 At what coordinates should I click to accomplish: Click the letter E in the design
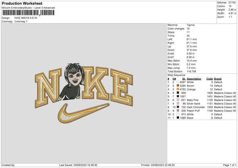[122, 88]
